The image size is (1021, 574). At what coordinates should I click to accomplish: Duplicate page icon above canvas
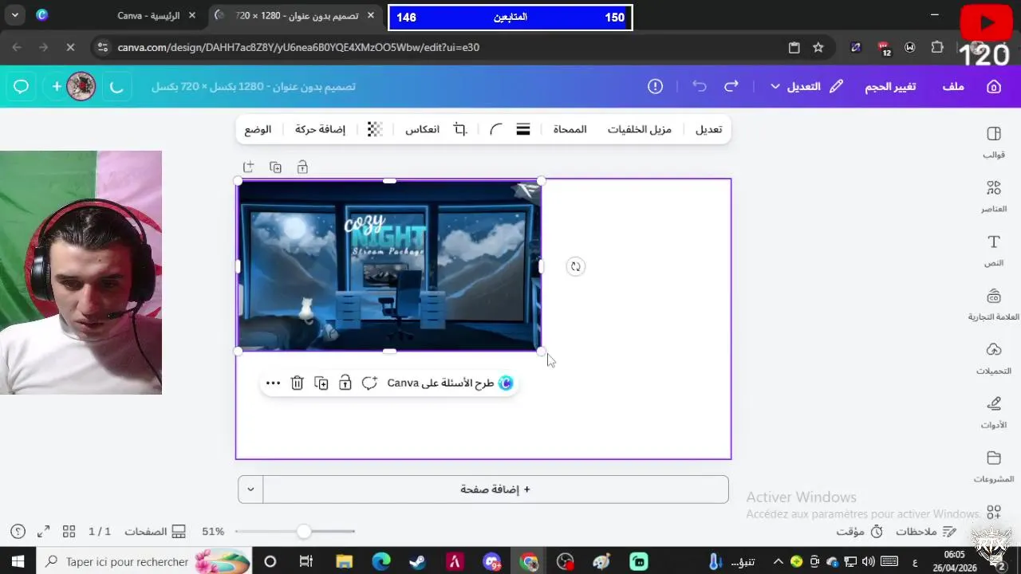(x=275, y=167)
